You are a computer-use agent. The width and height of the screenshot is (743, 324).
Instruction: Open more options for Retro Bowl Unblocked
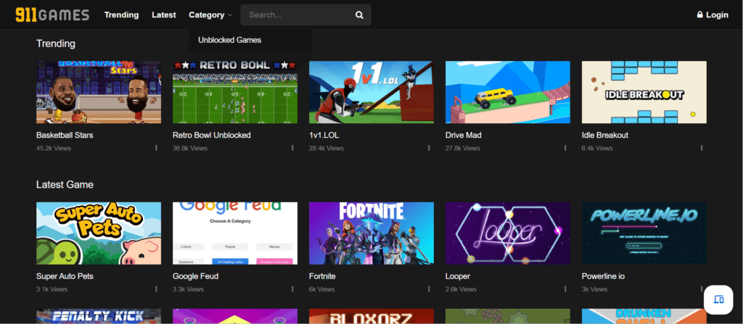pyautogui.click(x=292, y=149)
